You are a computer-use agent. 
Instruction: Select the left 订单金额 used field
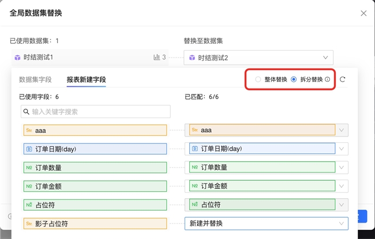pos(95,186)
